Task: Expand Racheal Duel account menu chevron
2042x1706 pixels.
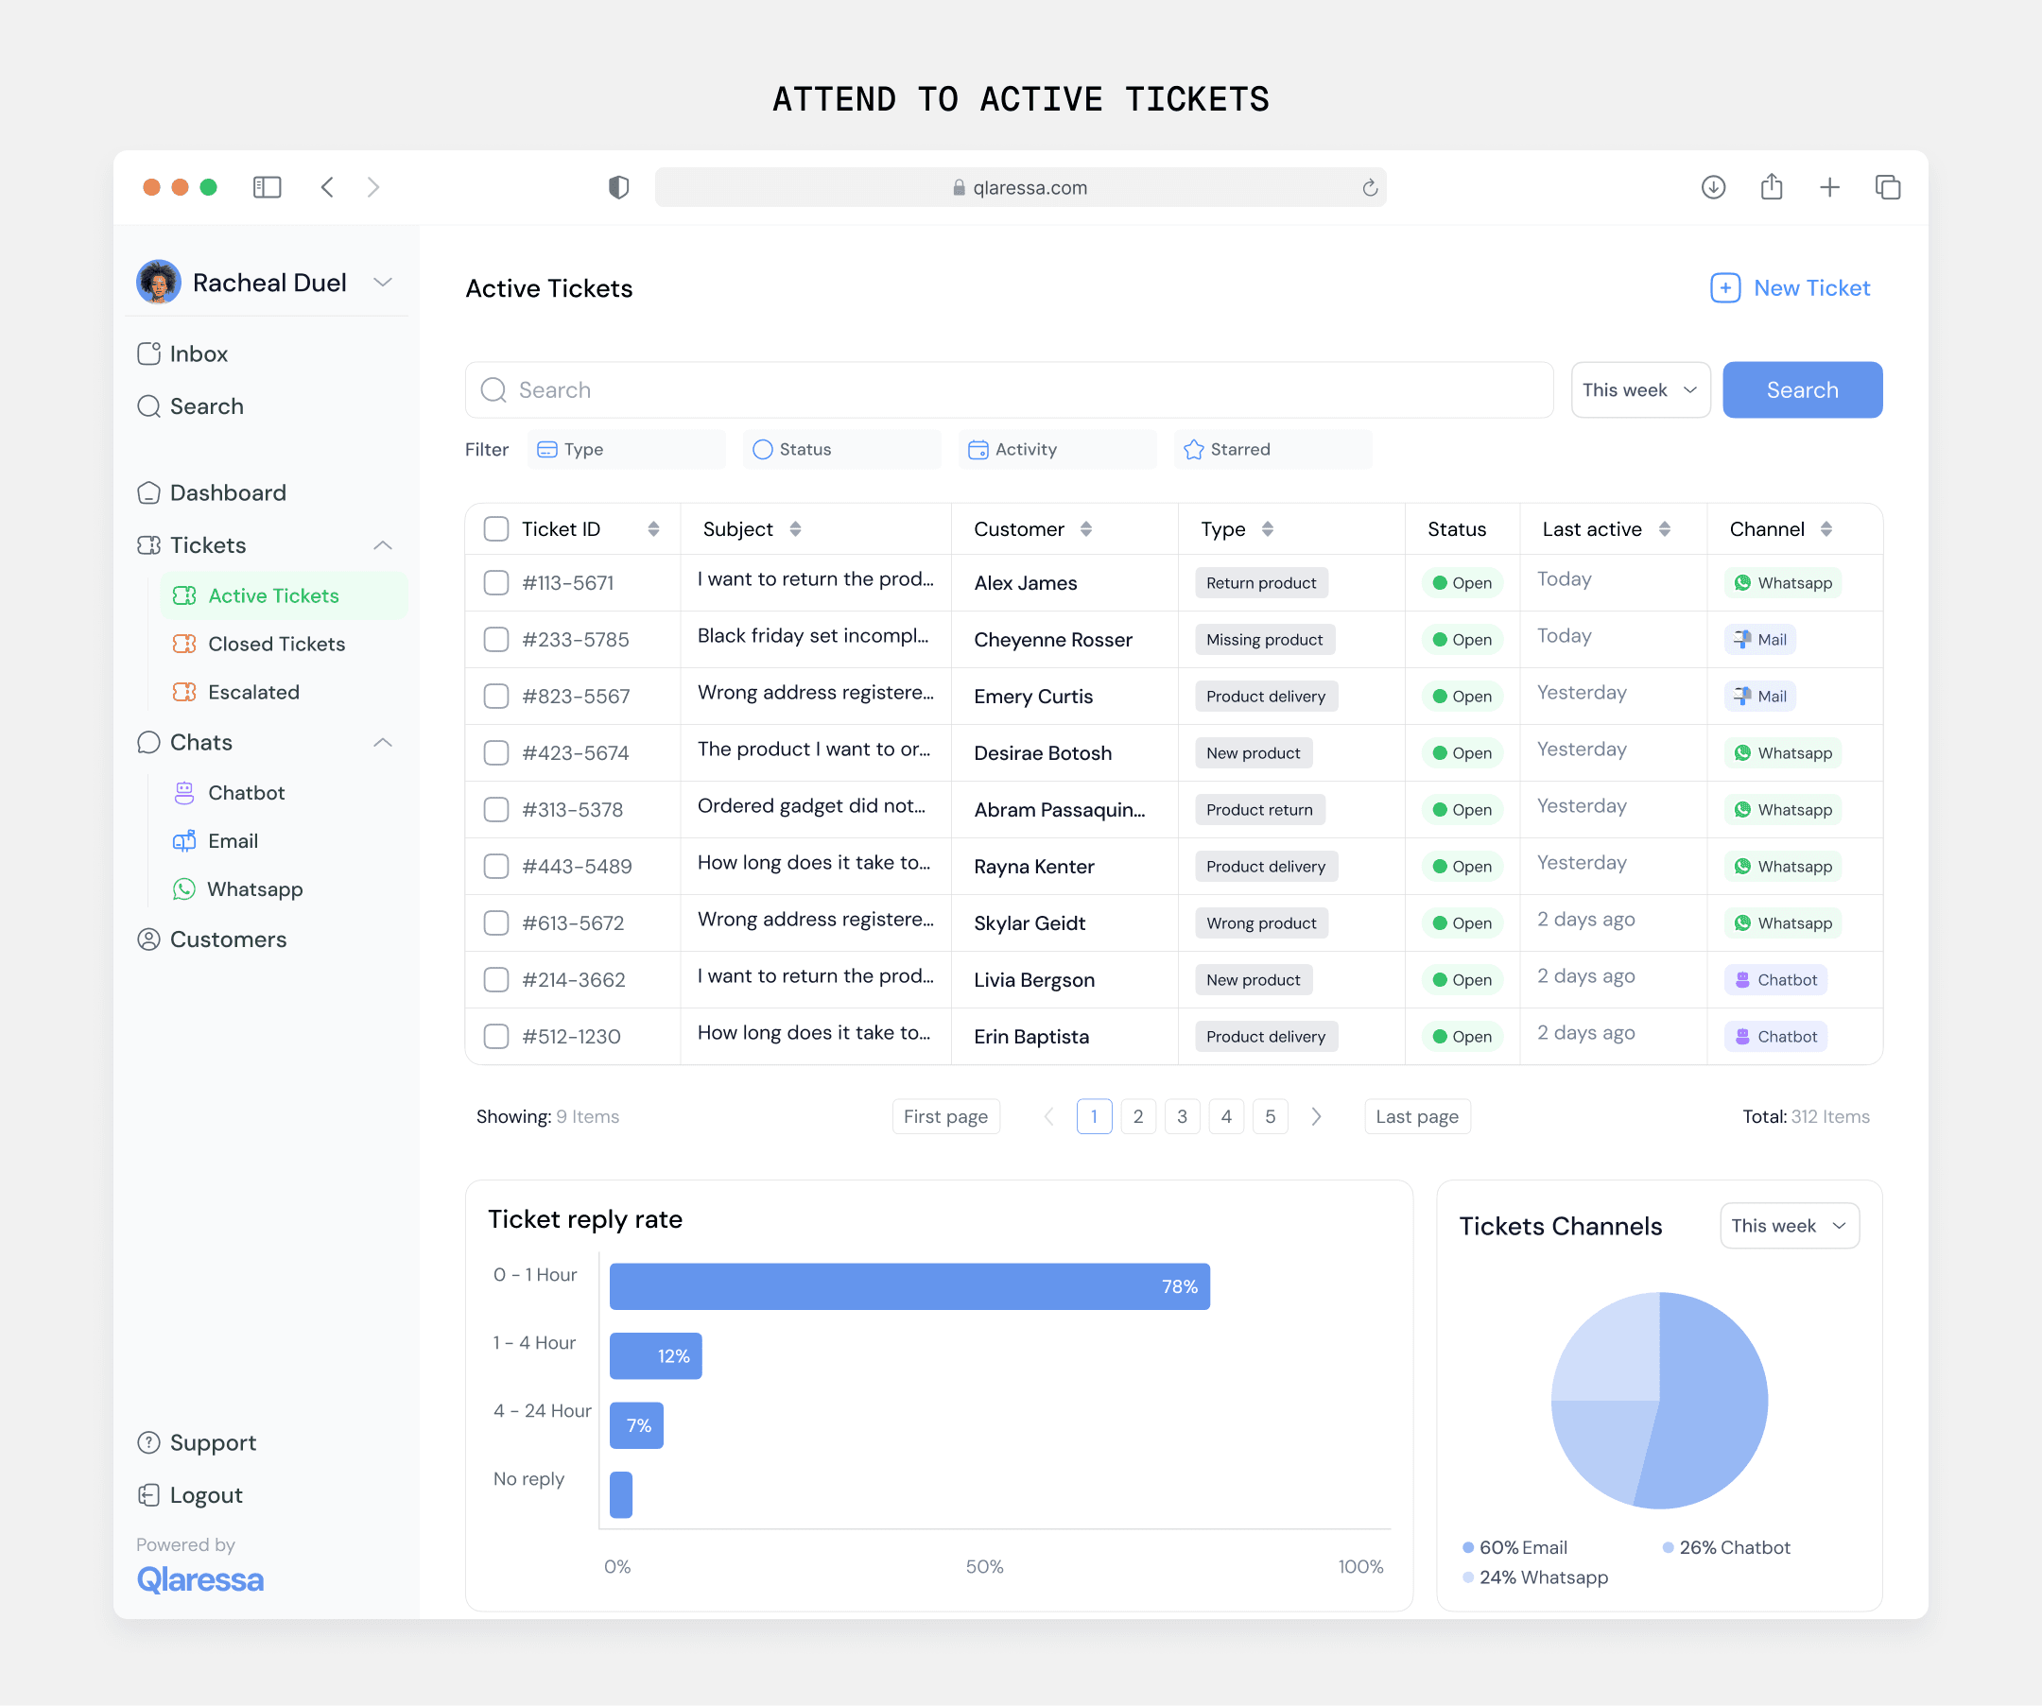Action: [383, 282]
